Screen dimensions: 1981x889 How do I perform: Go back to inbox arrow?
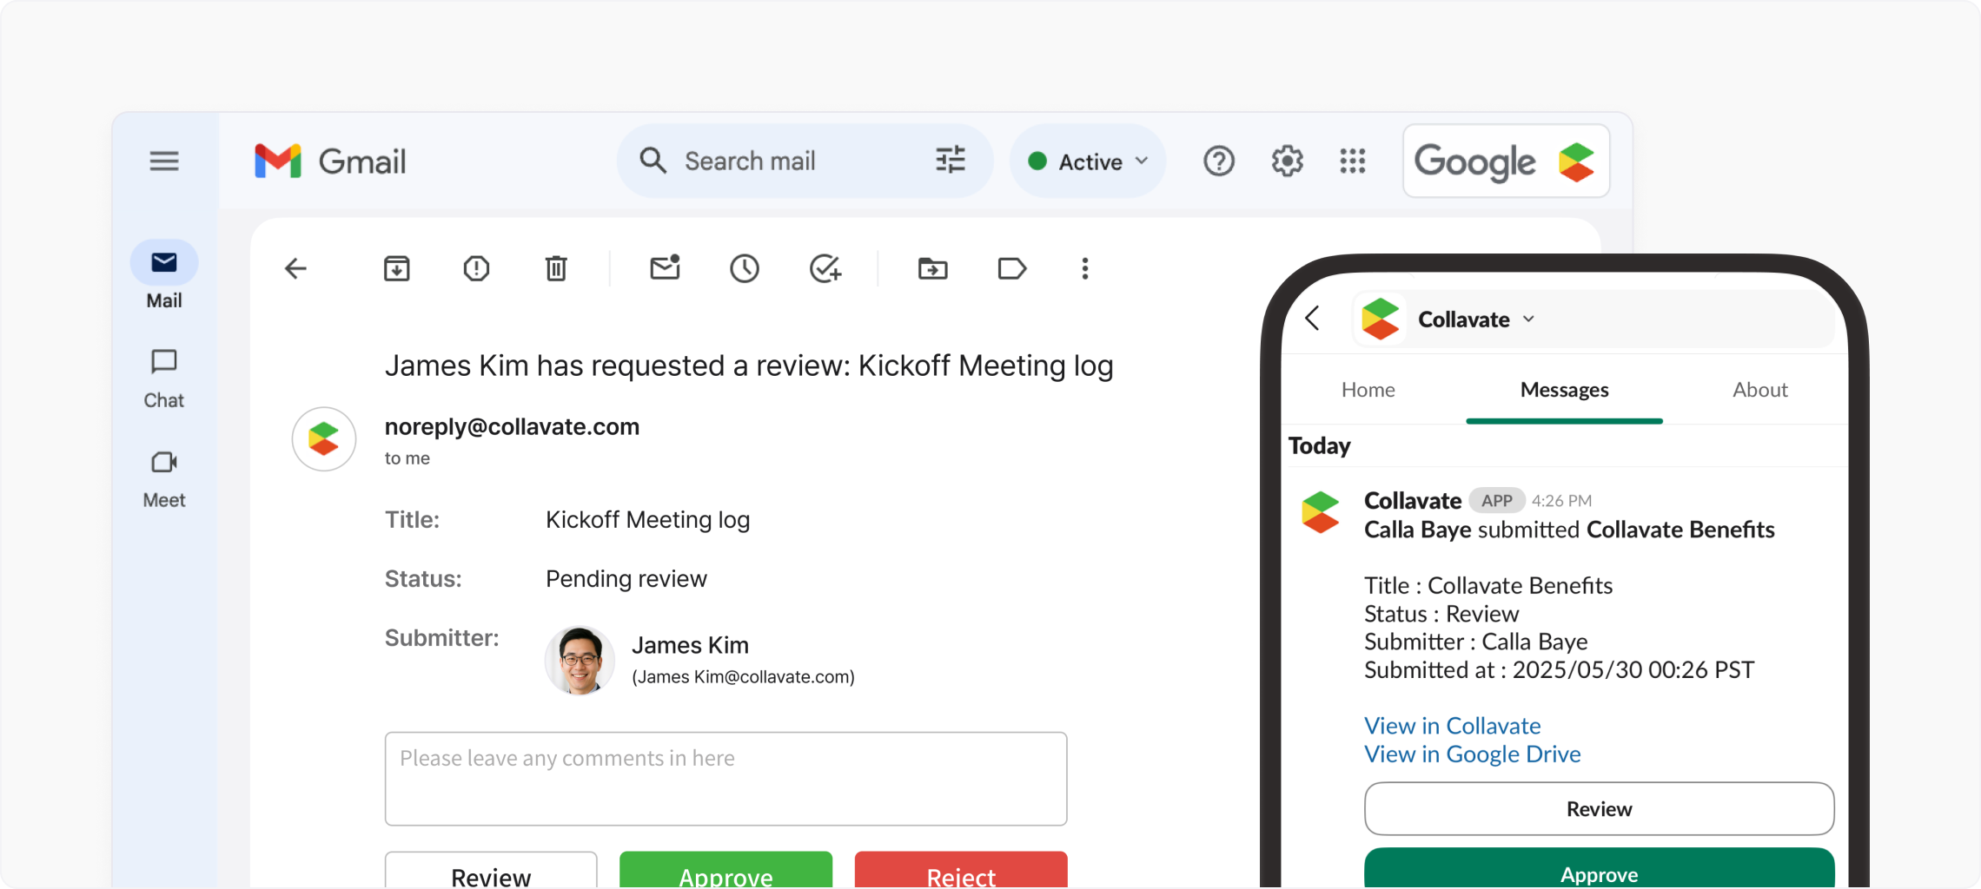[x=295, y=269]
